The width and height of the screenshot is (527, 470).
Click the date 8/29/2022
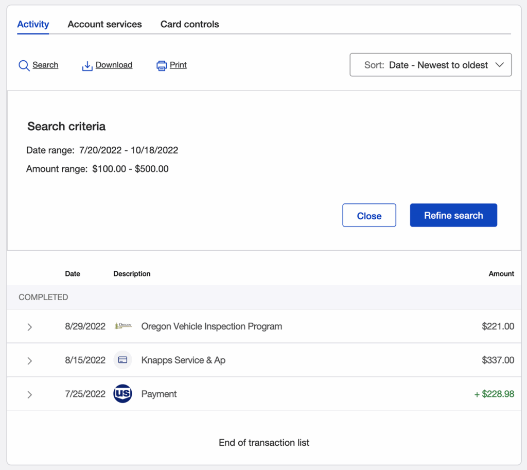[85, 326]
